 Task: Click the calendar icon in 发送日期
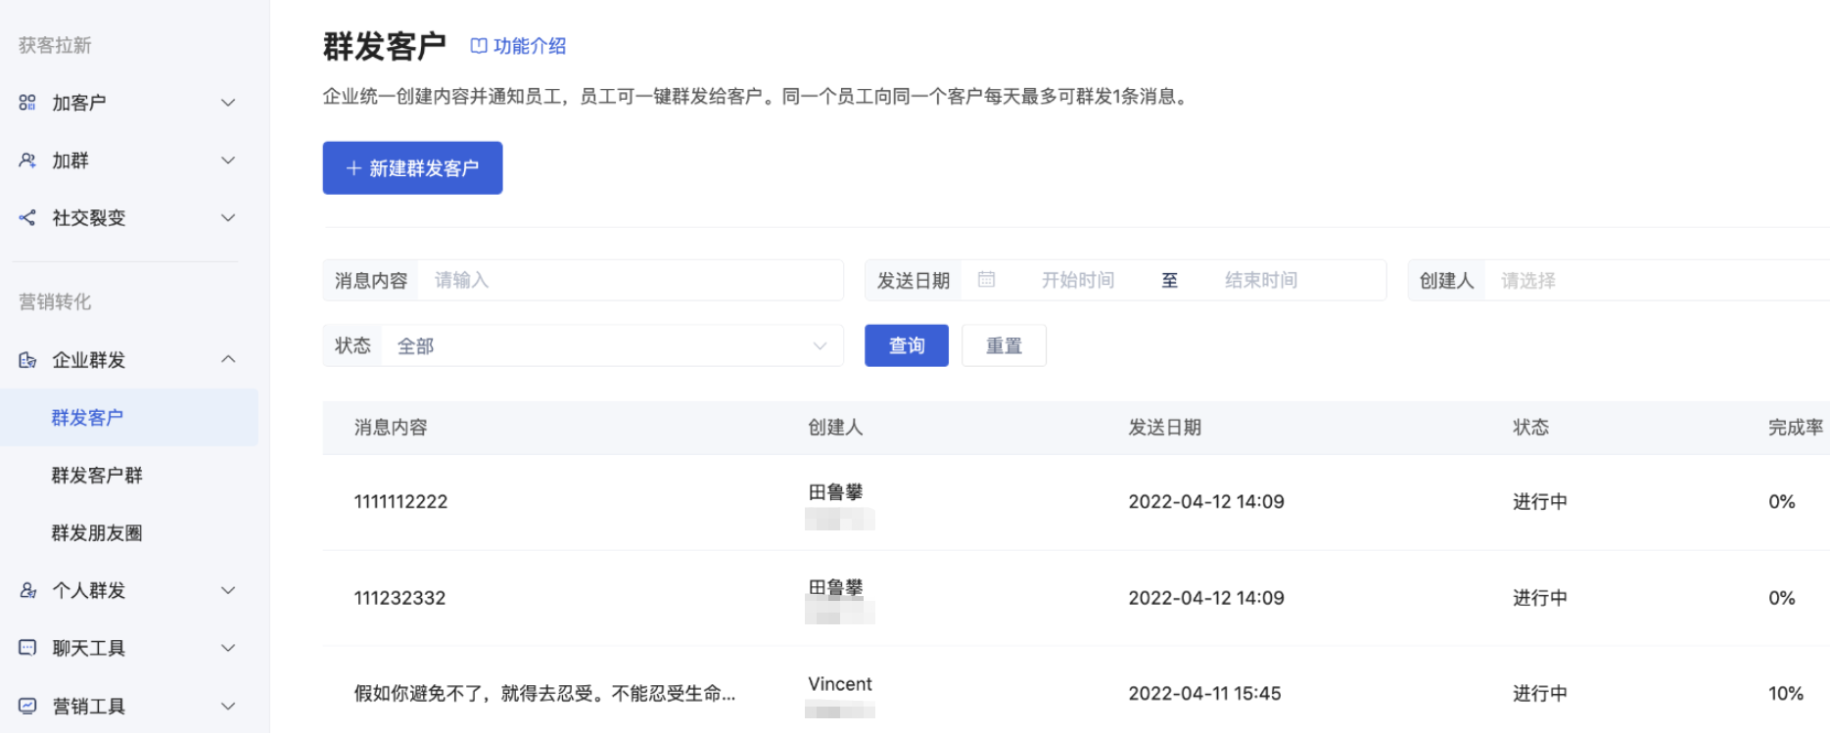pos(986,280)
